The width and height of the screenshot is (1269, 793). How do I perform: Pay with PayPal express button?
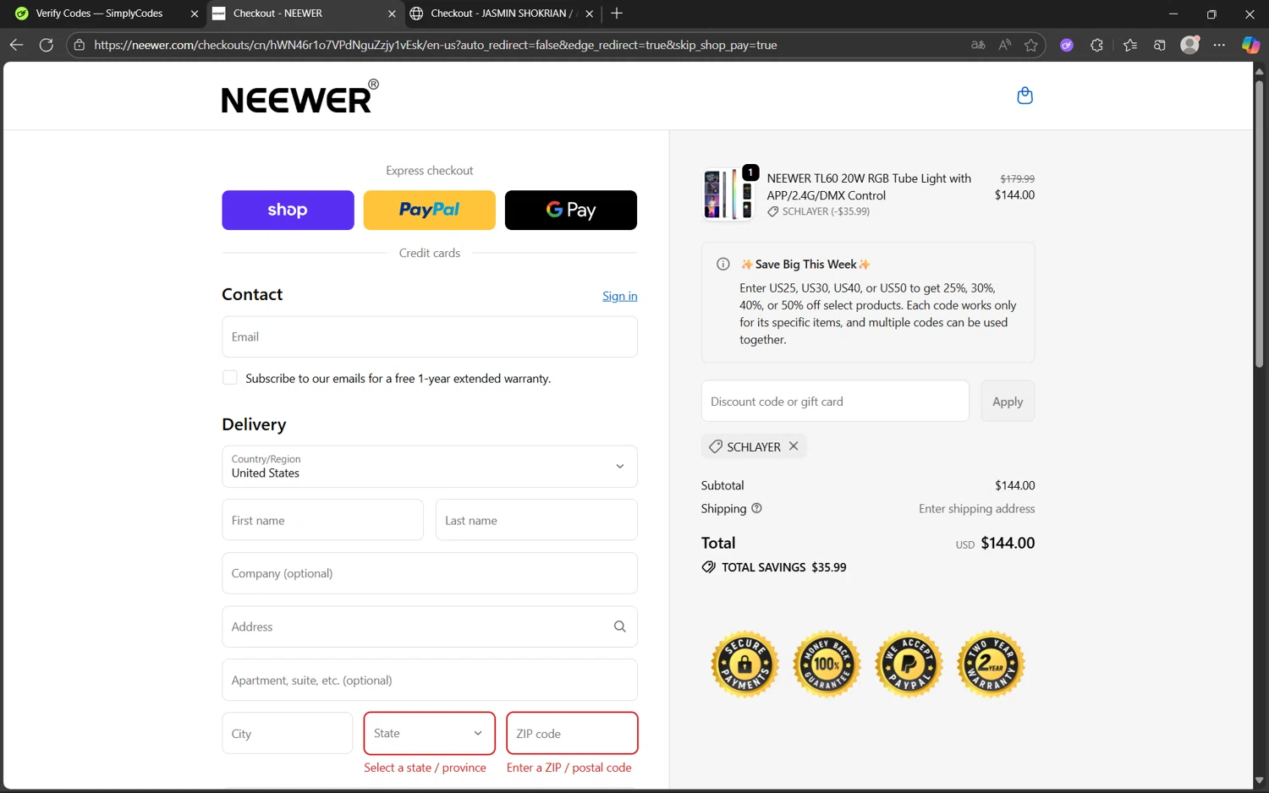pyautogui.click(x=430, y=210)
